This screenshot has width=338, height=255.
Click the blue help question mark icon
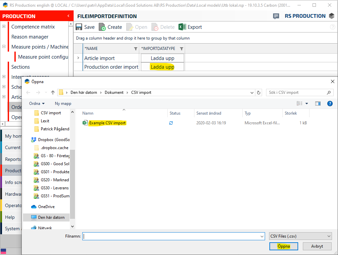[330, 104]
